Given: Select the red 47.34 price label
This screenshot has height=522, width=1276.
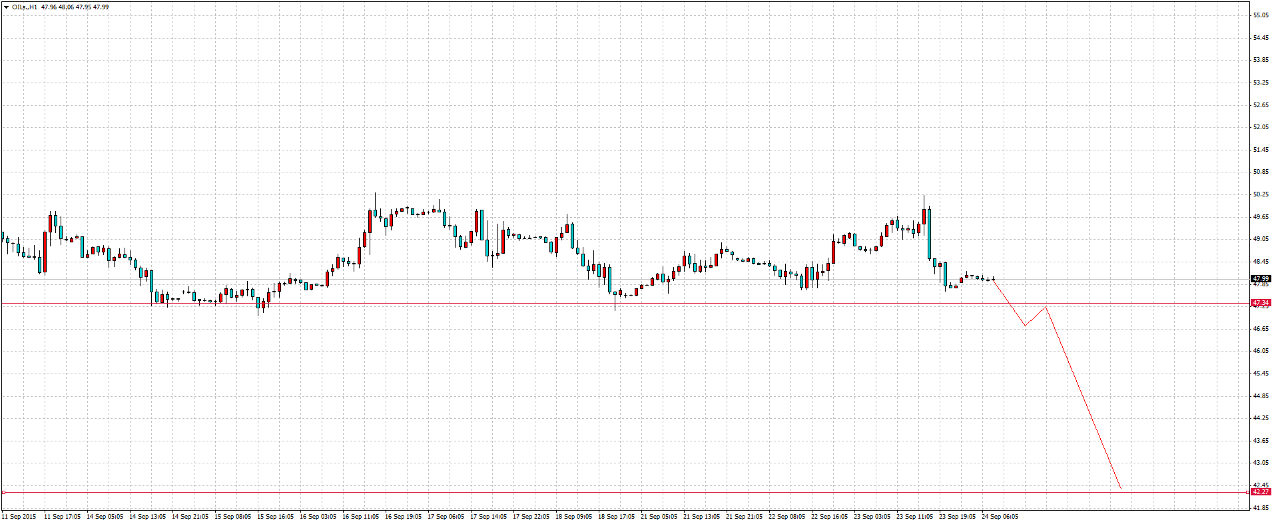Looking at the screenshot, I should (1260, 303).
